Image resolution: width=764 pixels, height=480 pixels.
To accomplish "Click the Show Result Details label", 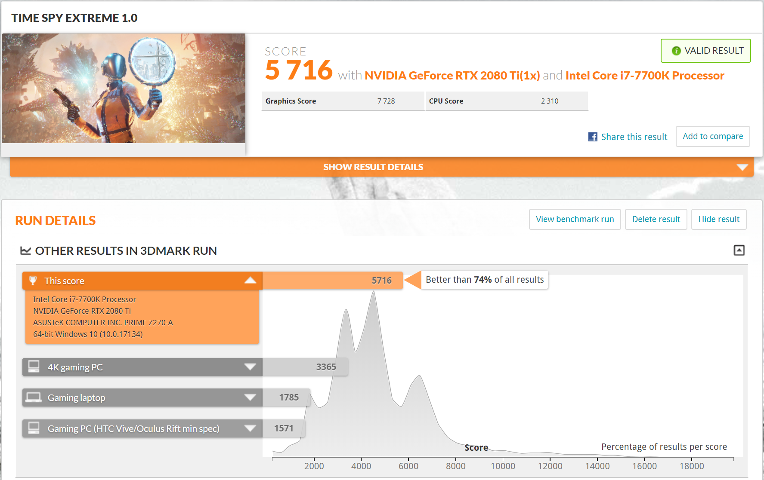I will 373,167.
